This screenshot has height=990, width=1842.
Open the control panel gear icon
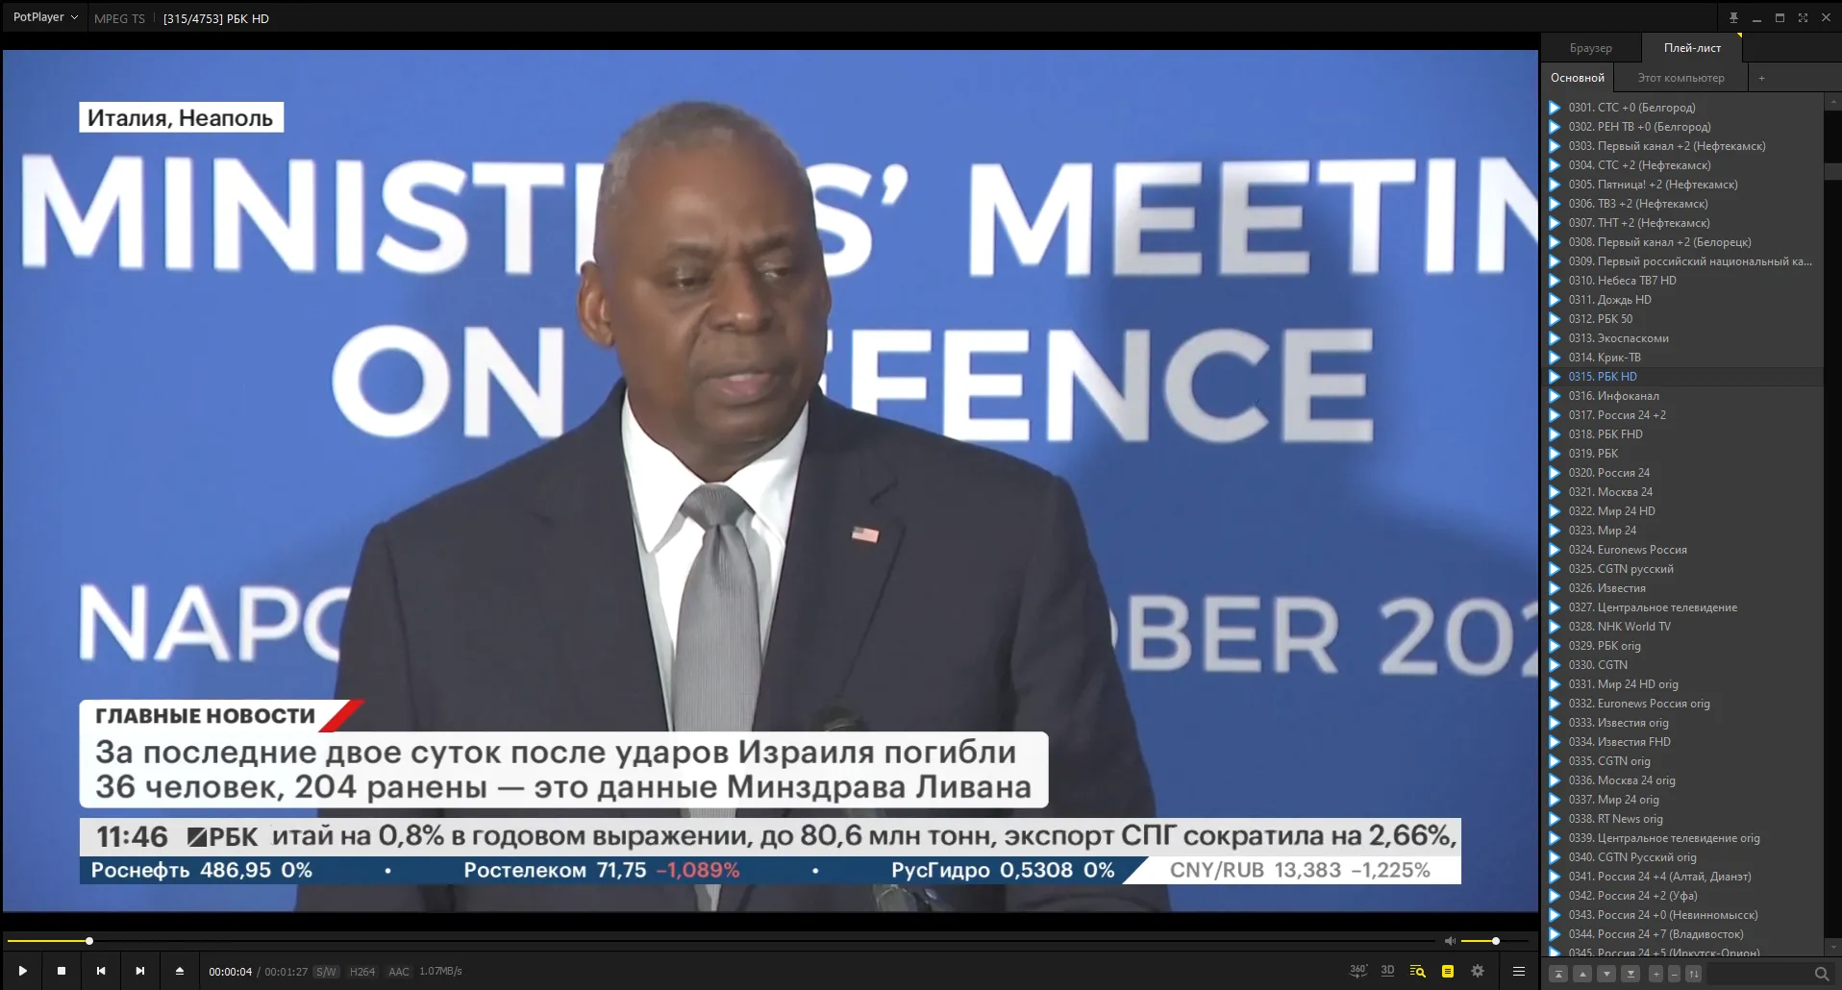click(1478, 971)
